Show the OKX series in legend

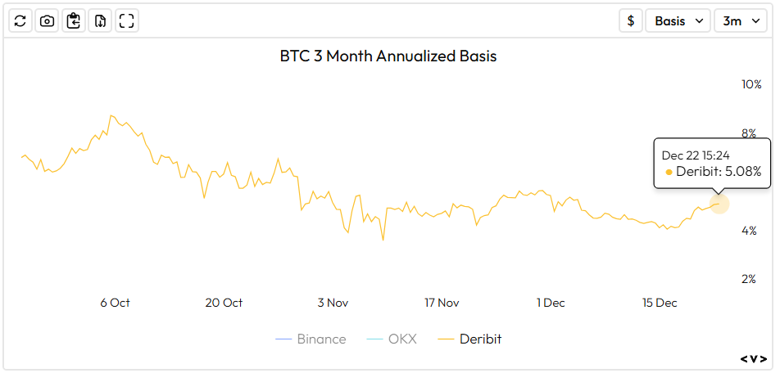coord(392,339)
